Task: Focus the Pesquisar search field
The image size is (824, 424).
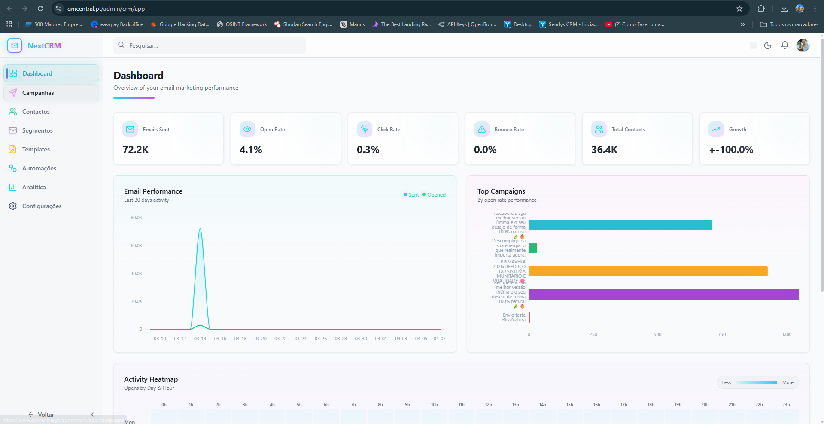Action: tap(210, 45)
